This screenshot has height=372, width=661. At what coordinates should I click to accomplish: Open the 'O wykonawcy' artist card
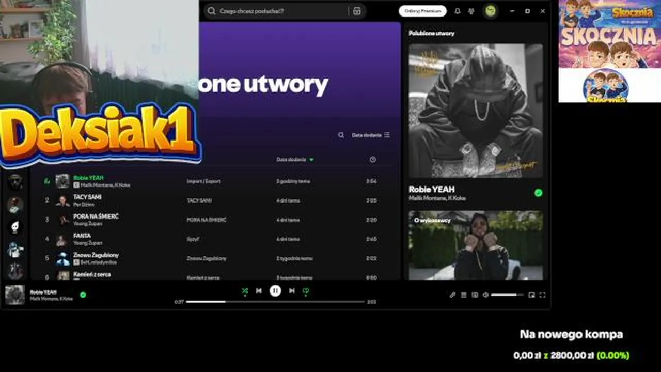click(x=476, y=245)
